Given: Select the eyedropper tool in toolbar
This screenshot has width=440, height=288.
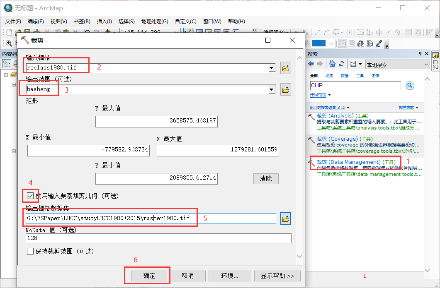Looking at the screenshot, I should pos(379,43).
